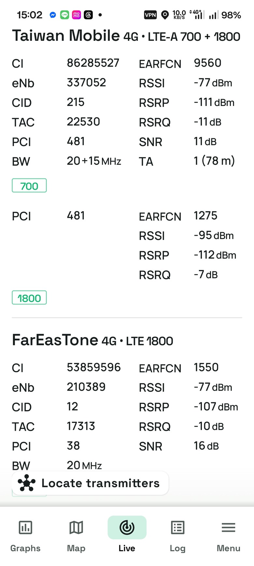Open the Log list icon
Viewport: 254px width, 566px height.
pyautogui.click(x=178, y=527)
